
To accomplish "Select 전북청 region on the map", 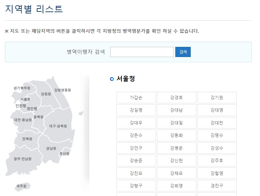I will tap(27, 139).
